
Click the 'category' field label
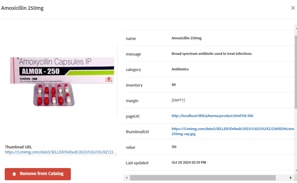133,69
